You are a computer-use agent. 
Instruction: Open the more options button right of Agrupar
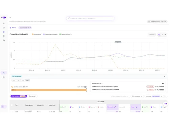166,96
